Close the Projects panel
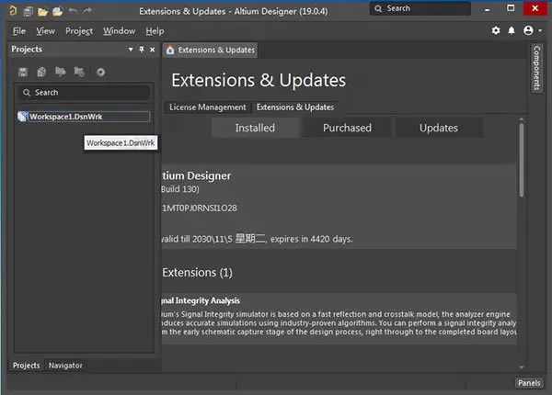Image resolution: width=552 pixels, height=395 pixels. 152,50
